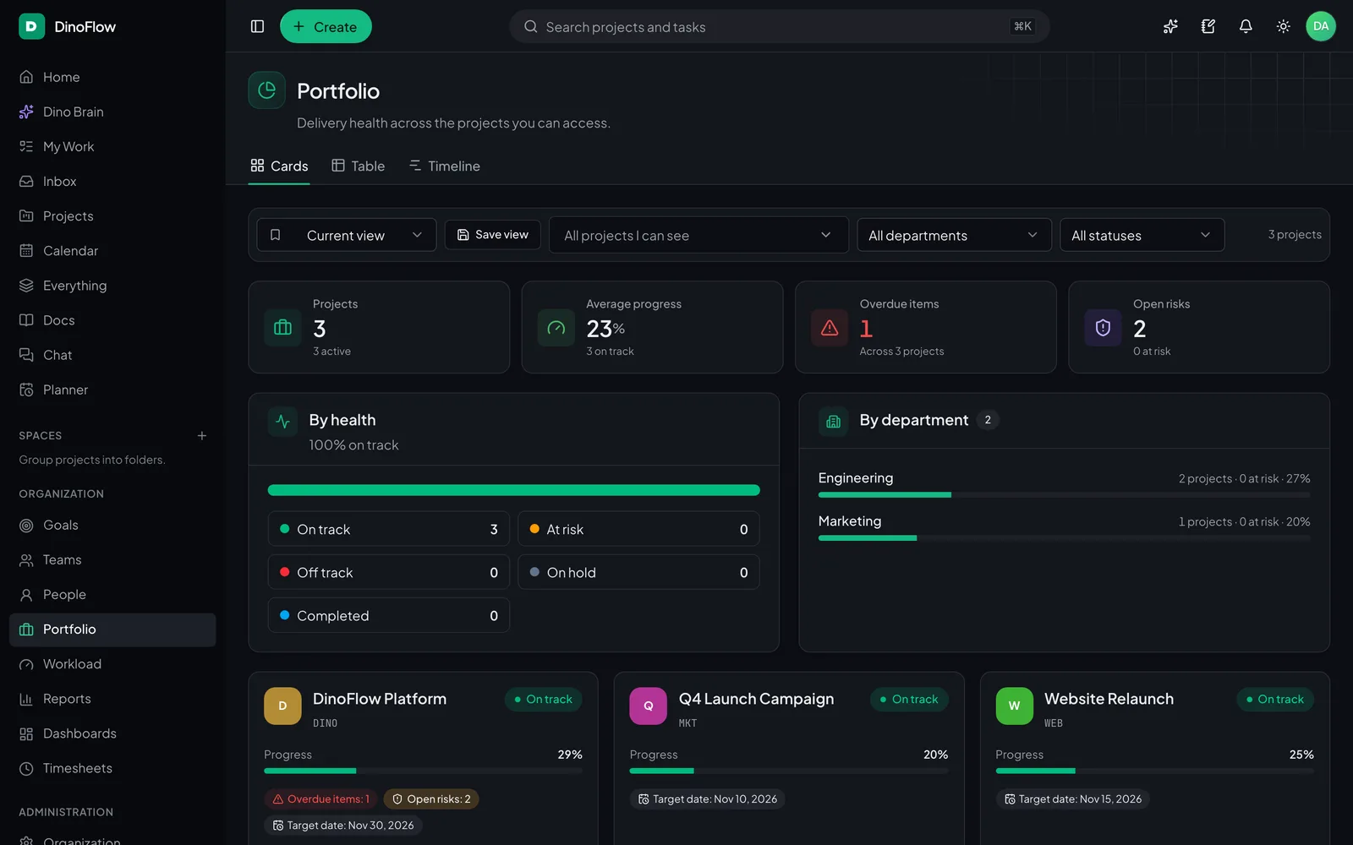Open the All departments dropdown

(954, 235)
